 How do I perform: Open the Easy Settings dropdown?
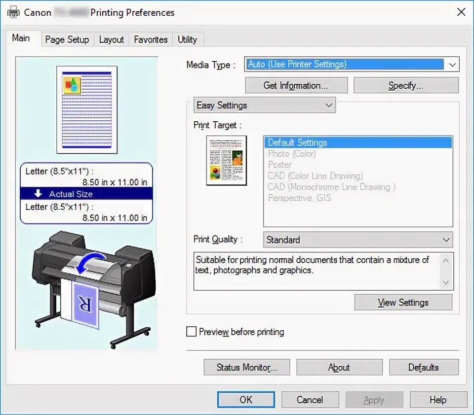point(265,105)
